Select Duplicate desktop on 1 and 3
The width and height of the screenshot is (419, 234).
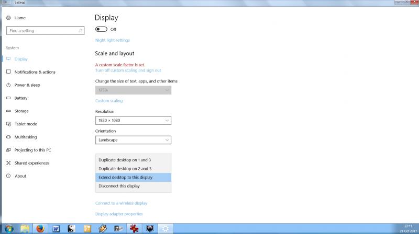[125, 160]
